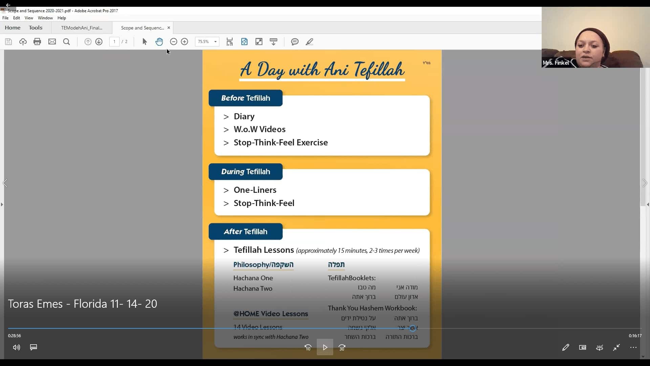This screenshot has width=650, height=366.
Task: Add a comment bubble icon
Action: pos(295,42)
